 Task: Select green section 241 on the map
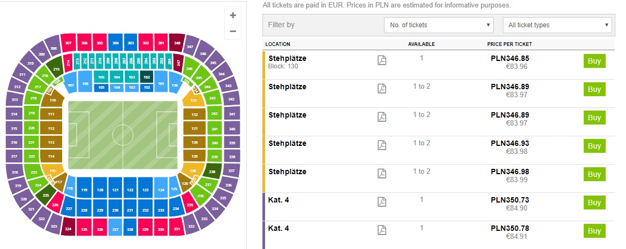click(x=214, y=129)
